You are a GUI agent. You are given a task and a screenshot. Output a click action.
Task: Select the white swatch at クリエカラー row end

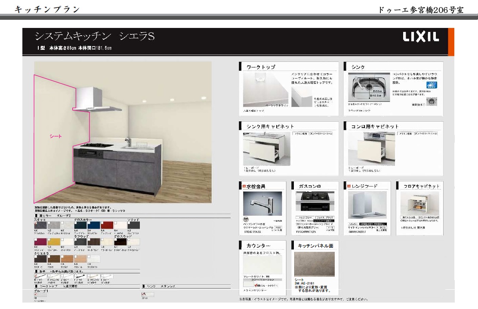[94, 259]
